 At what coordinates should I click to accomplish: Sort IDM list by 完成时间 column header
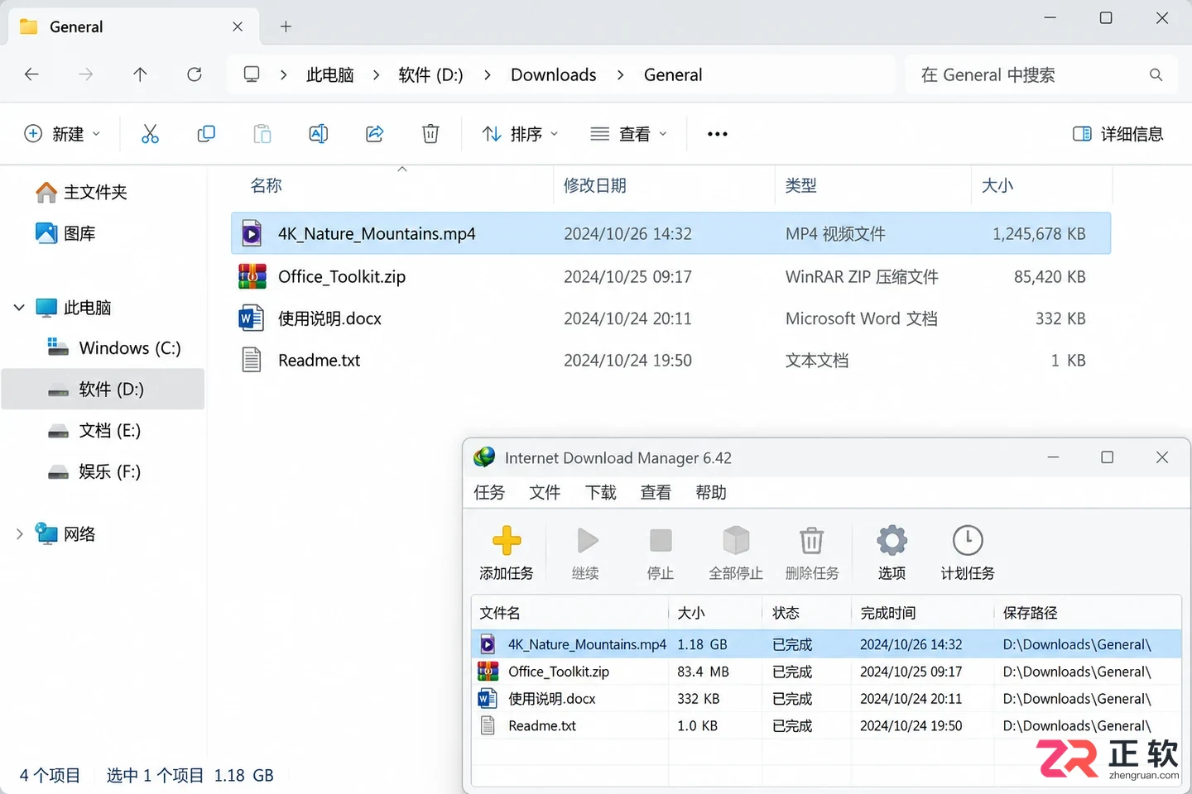pos(922,613)
